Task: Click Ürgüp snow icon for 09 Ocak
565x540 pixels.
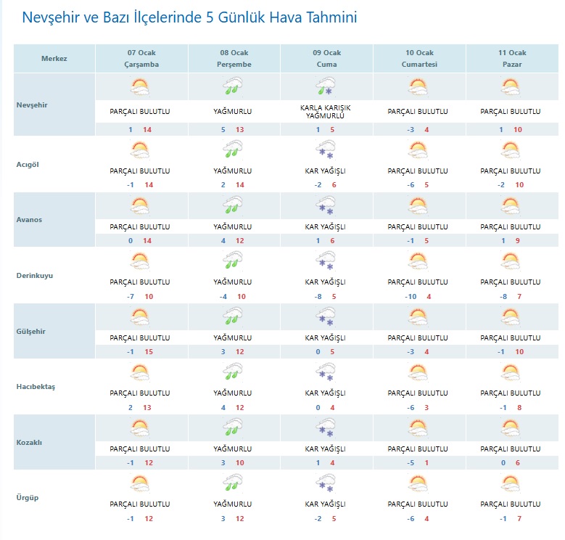Action: pos(325,483)
